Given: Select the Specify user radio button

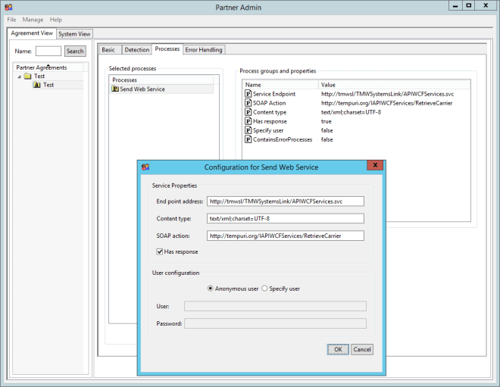Looking at the screenshot, I should [264, 289].
